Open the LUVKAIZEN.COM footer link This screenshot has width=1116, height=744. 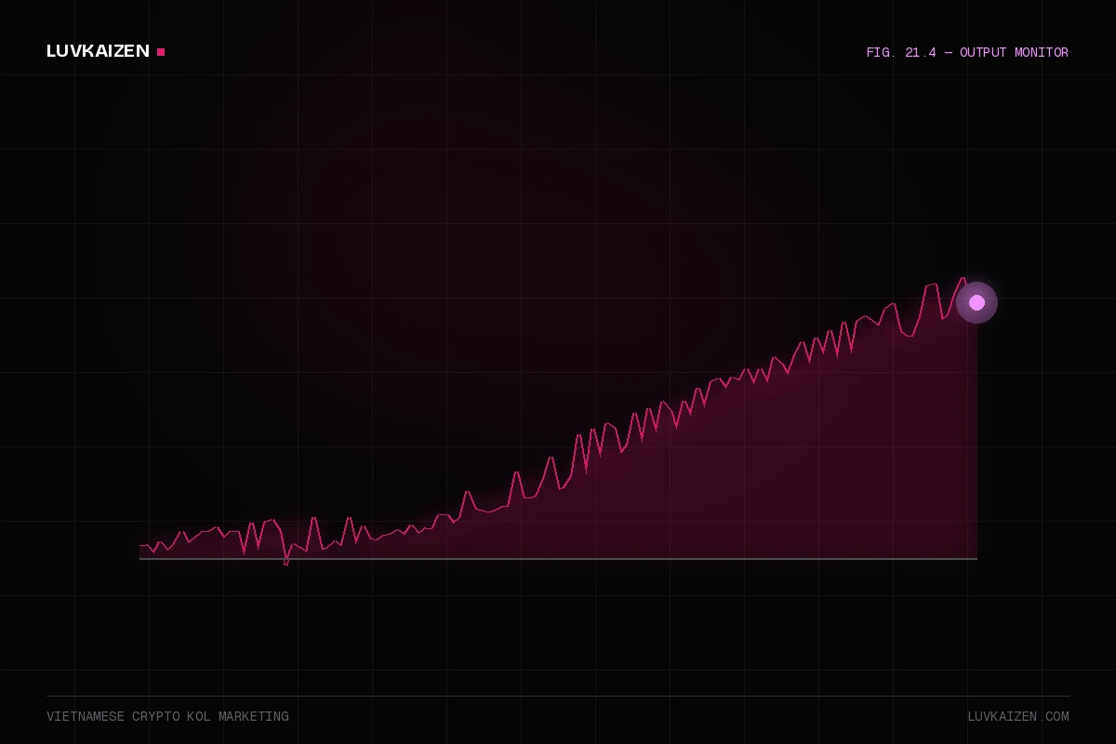[1018, 717]
